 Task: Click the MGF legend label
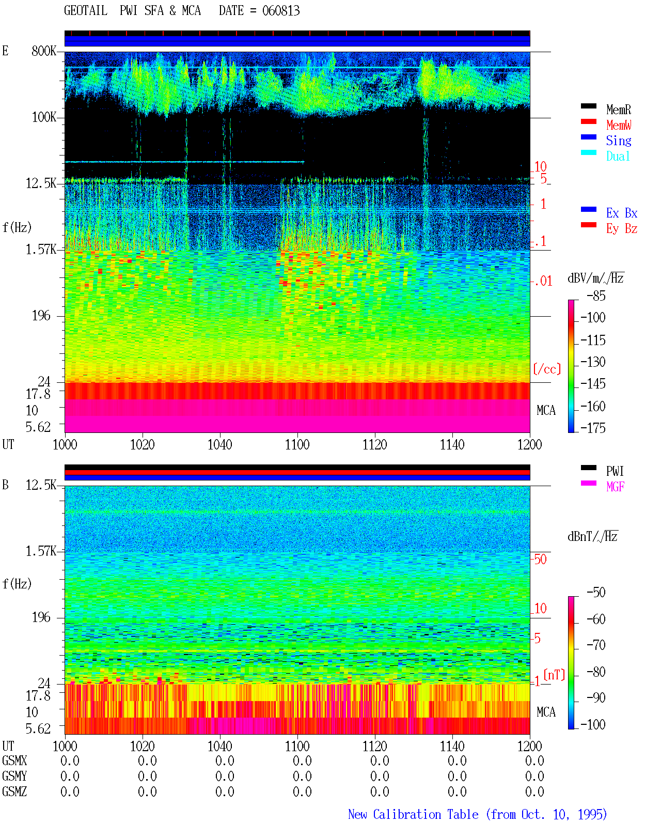[x=616, y=487]
